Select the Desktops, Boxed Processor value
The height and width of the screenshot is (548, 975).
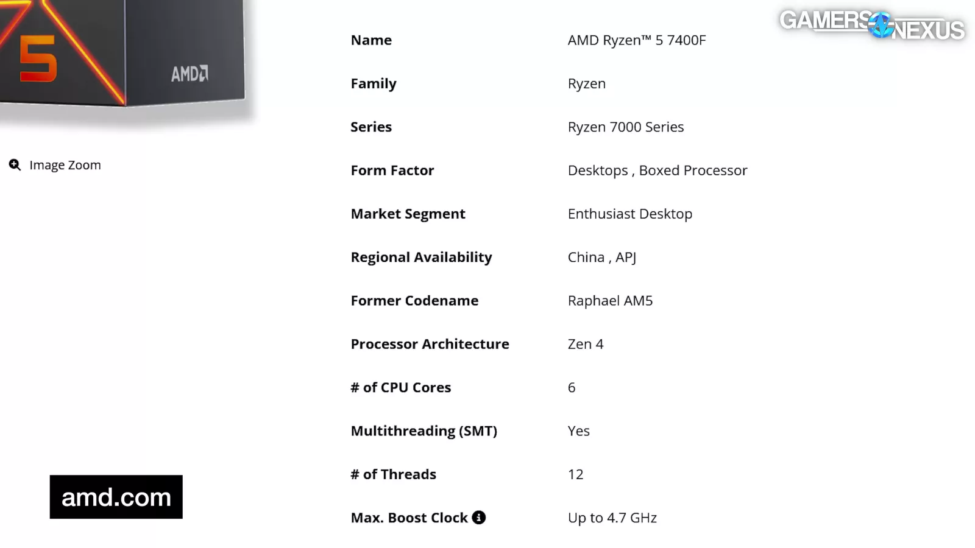click(658, 170)
